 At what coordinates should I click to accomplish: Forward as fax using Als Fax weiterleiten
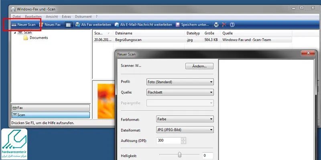point(93,25)
